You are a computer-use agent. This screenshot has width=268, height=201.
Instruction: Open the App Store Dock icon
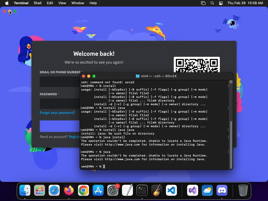tap(98, 190)
